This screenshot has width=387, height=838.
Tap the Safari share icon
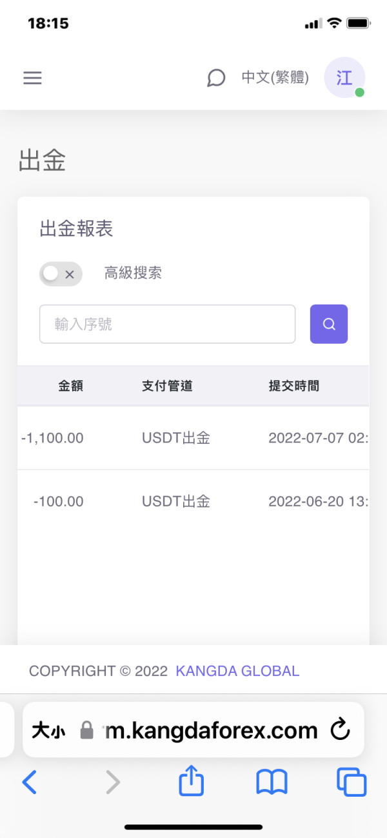(x=192, y=783)
